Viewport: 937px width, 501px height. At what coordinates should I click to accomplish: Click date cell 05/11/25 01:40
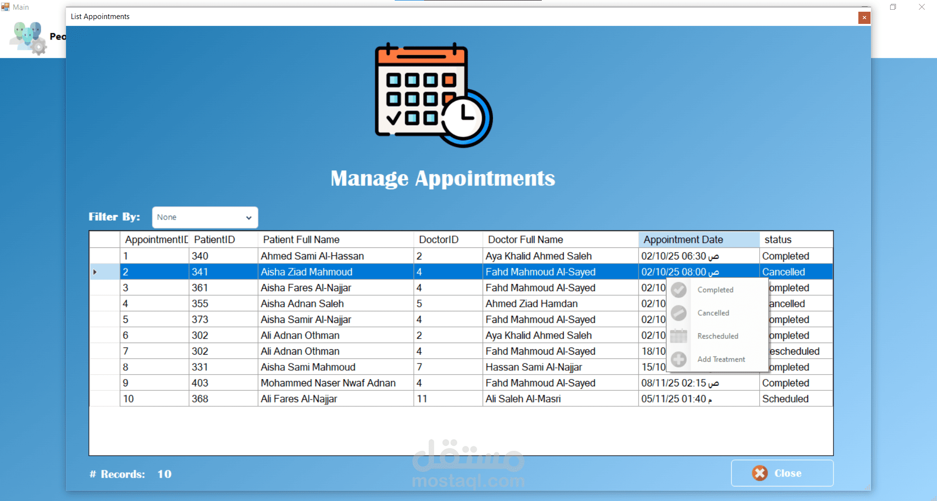point(699,399)
